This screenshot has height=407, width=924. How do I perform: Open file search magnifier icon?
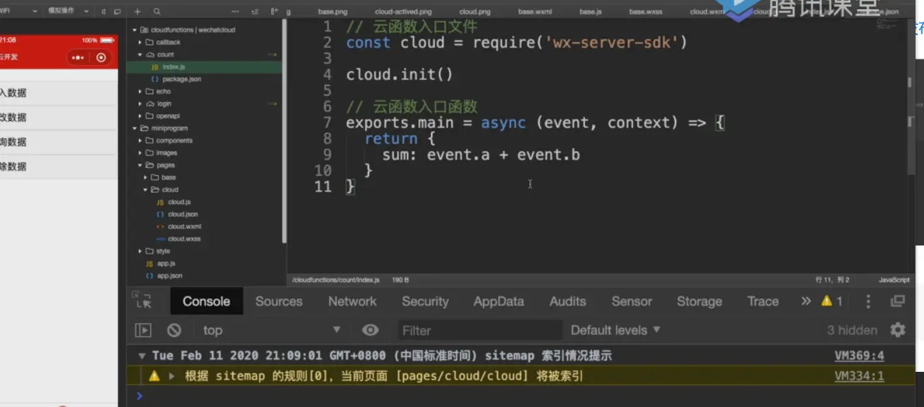157,12
